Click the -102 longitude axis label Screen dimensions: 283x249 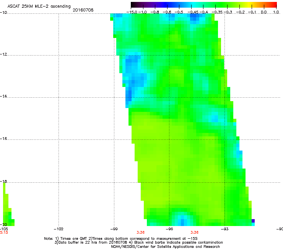pos(59,229)
